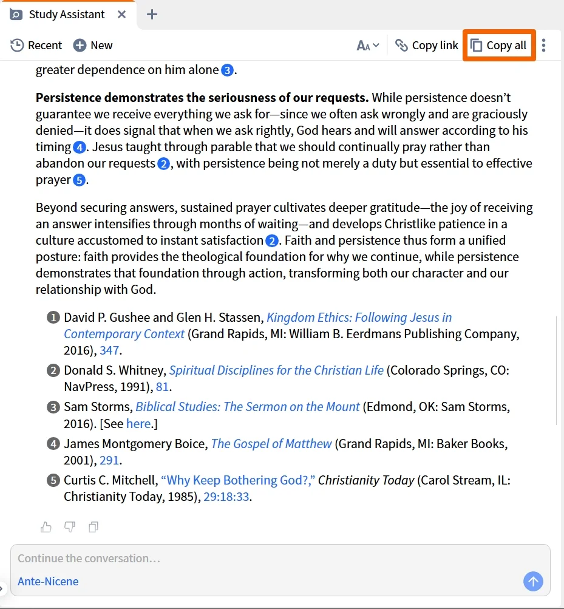The image size is (564, 609).
Task: Click the Recent history icon
Action: click(17, 46)
